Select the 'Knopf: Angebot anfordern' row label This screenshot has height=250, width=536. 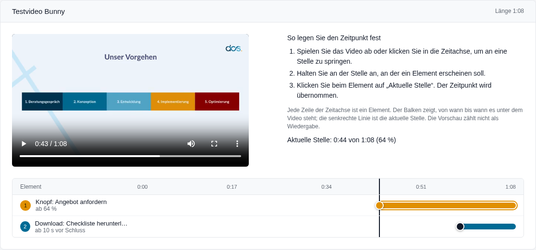pos(71,202)
